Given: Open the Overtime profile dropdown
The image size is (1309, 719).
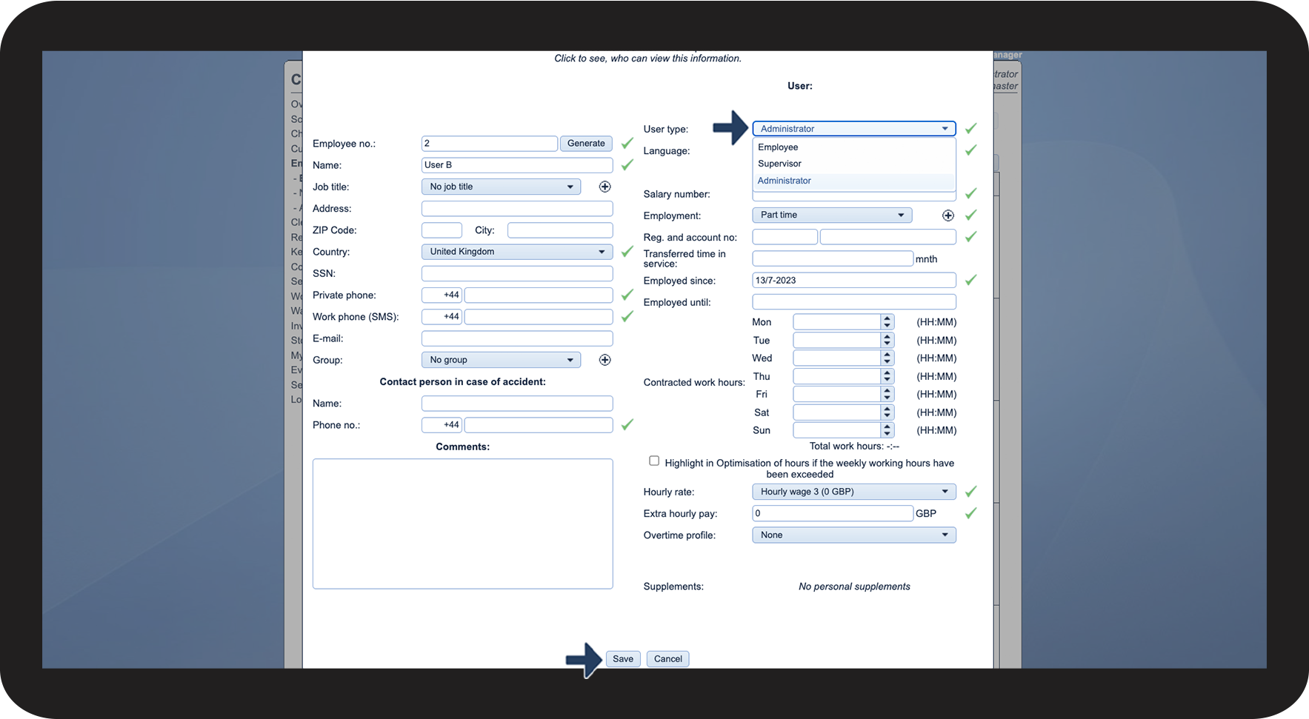Looking at the screenshot, I should 853,535.
